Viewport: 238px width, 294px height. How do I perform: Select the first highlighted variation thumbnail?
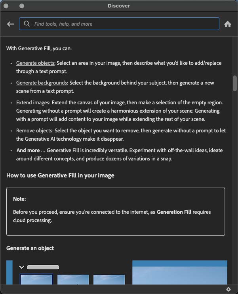click(36, 279)
